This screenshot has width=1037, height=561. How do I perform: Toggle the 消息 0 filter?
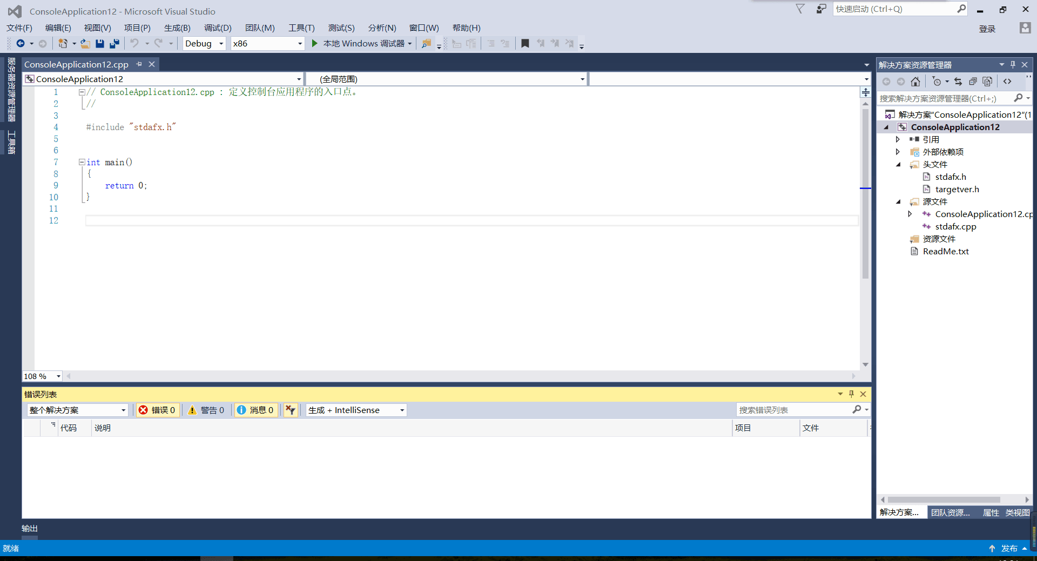point(255,410)
